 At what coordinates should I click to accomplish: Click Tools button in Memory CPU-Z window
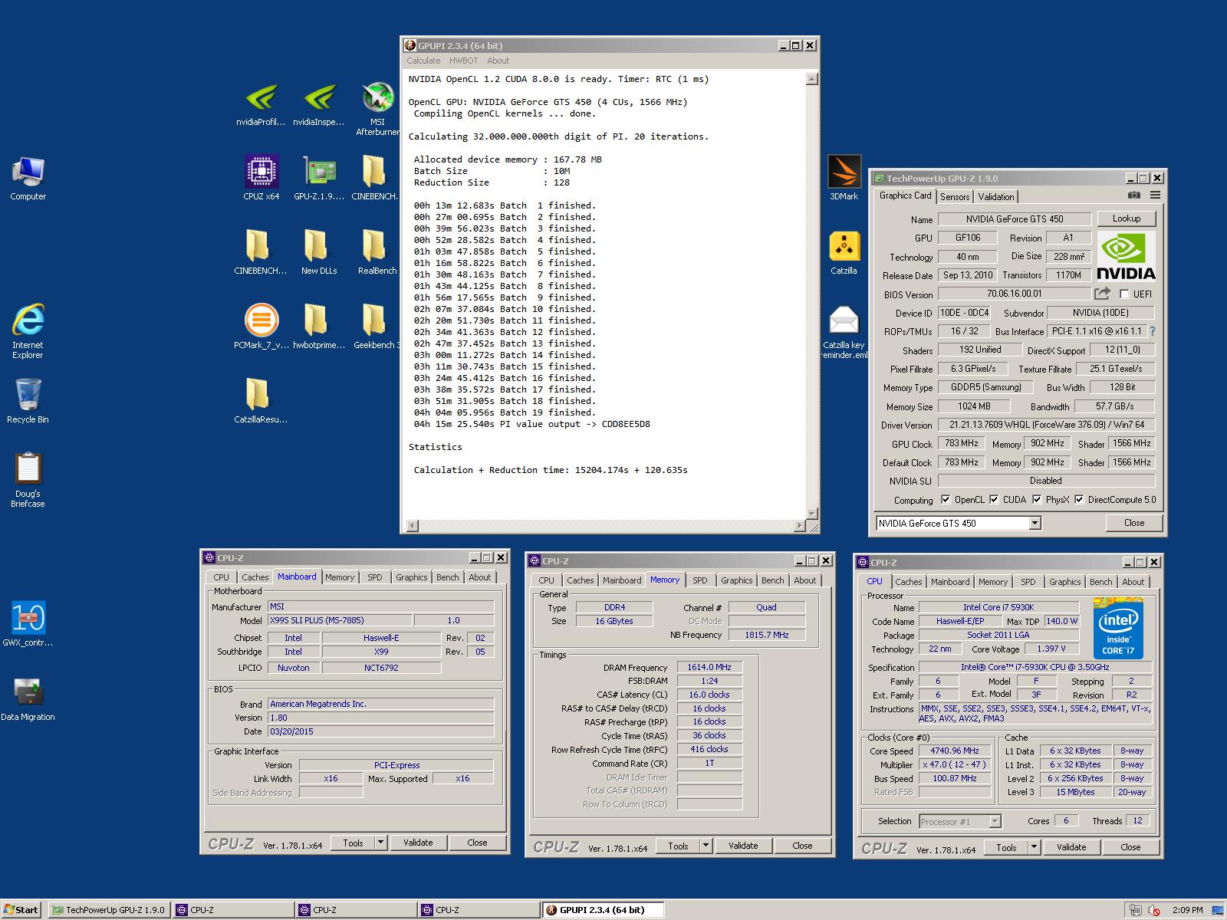(x=678, y=846)
